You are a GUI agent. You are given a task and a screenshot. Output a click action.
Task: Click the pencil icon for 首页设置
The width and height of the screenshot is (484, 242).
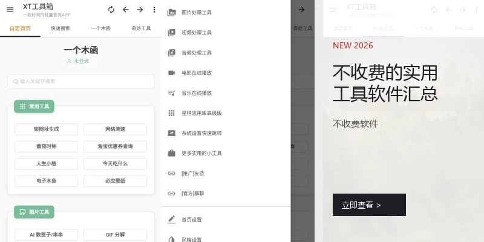point(172,220)
